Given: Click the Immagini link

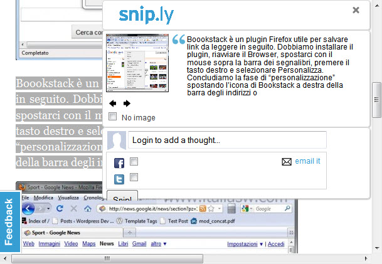Looking at the screenshot, I should click(x=49, y=243).
